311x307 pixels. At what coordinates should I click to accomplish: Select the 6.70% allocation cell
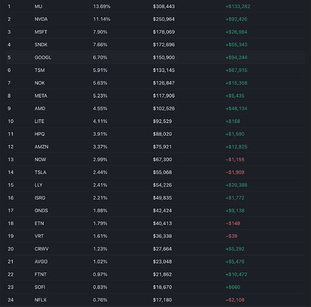[x=100, y=58]
